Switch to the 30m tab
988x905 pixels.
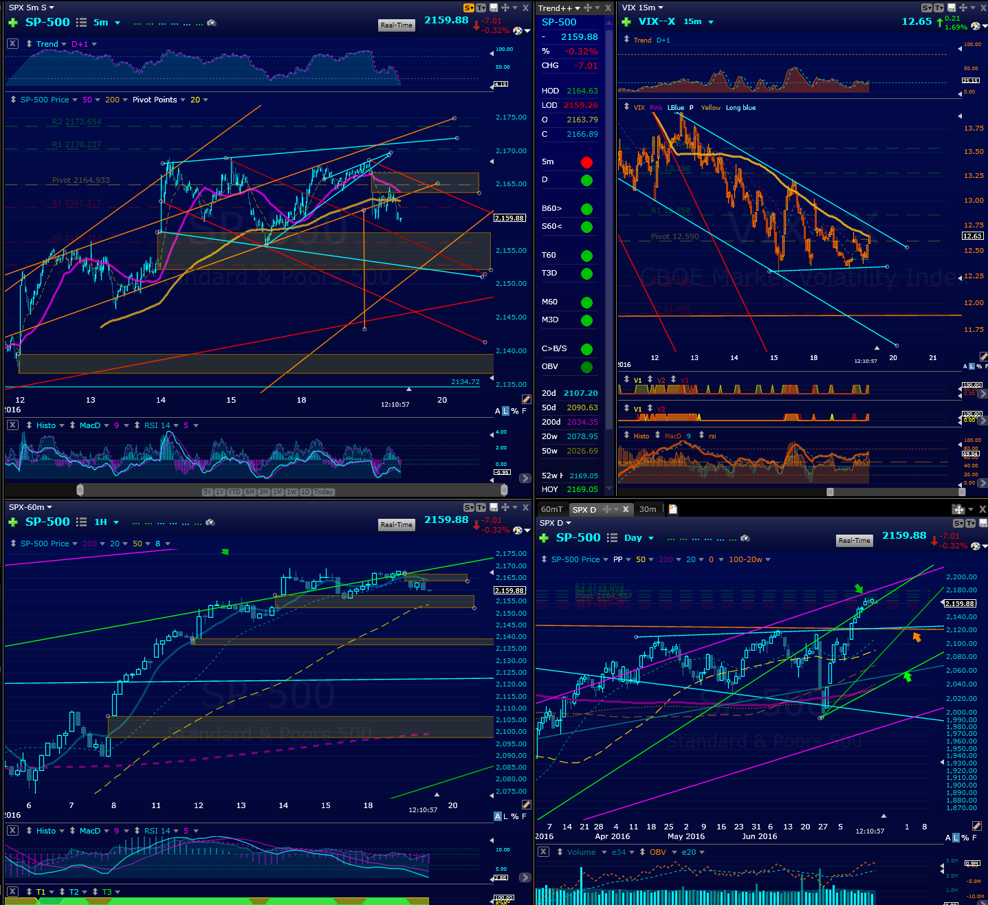648,509
